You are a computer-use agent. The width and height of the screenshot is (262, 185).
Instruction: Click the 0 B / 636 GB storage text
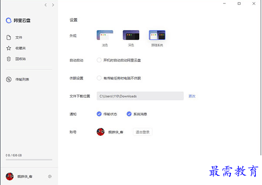click(x=13, y=155)
